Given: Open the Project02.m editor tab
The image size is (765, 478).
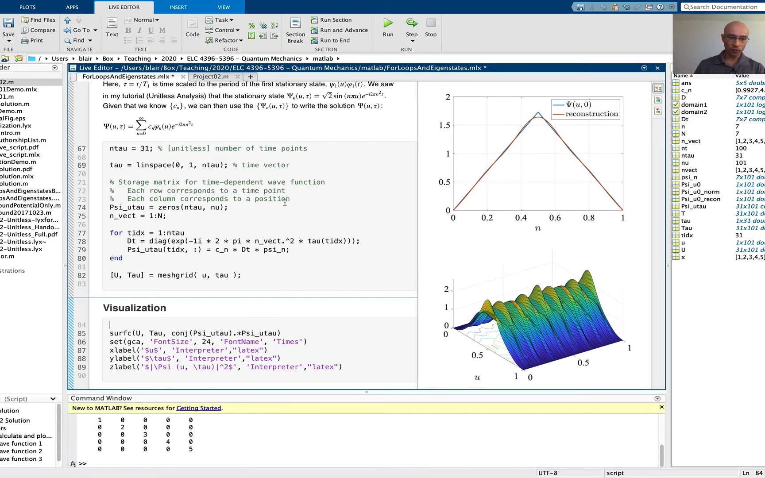Looking at the screenshot, I should click(211, 77).
